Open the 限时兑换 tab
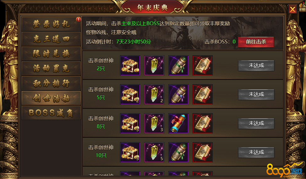The image size is (306, 179). [x=51, y=53]
